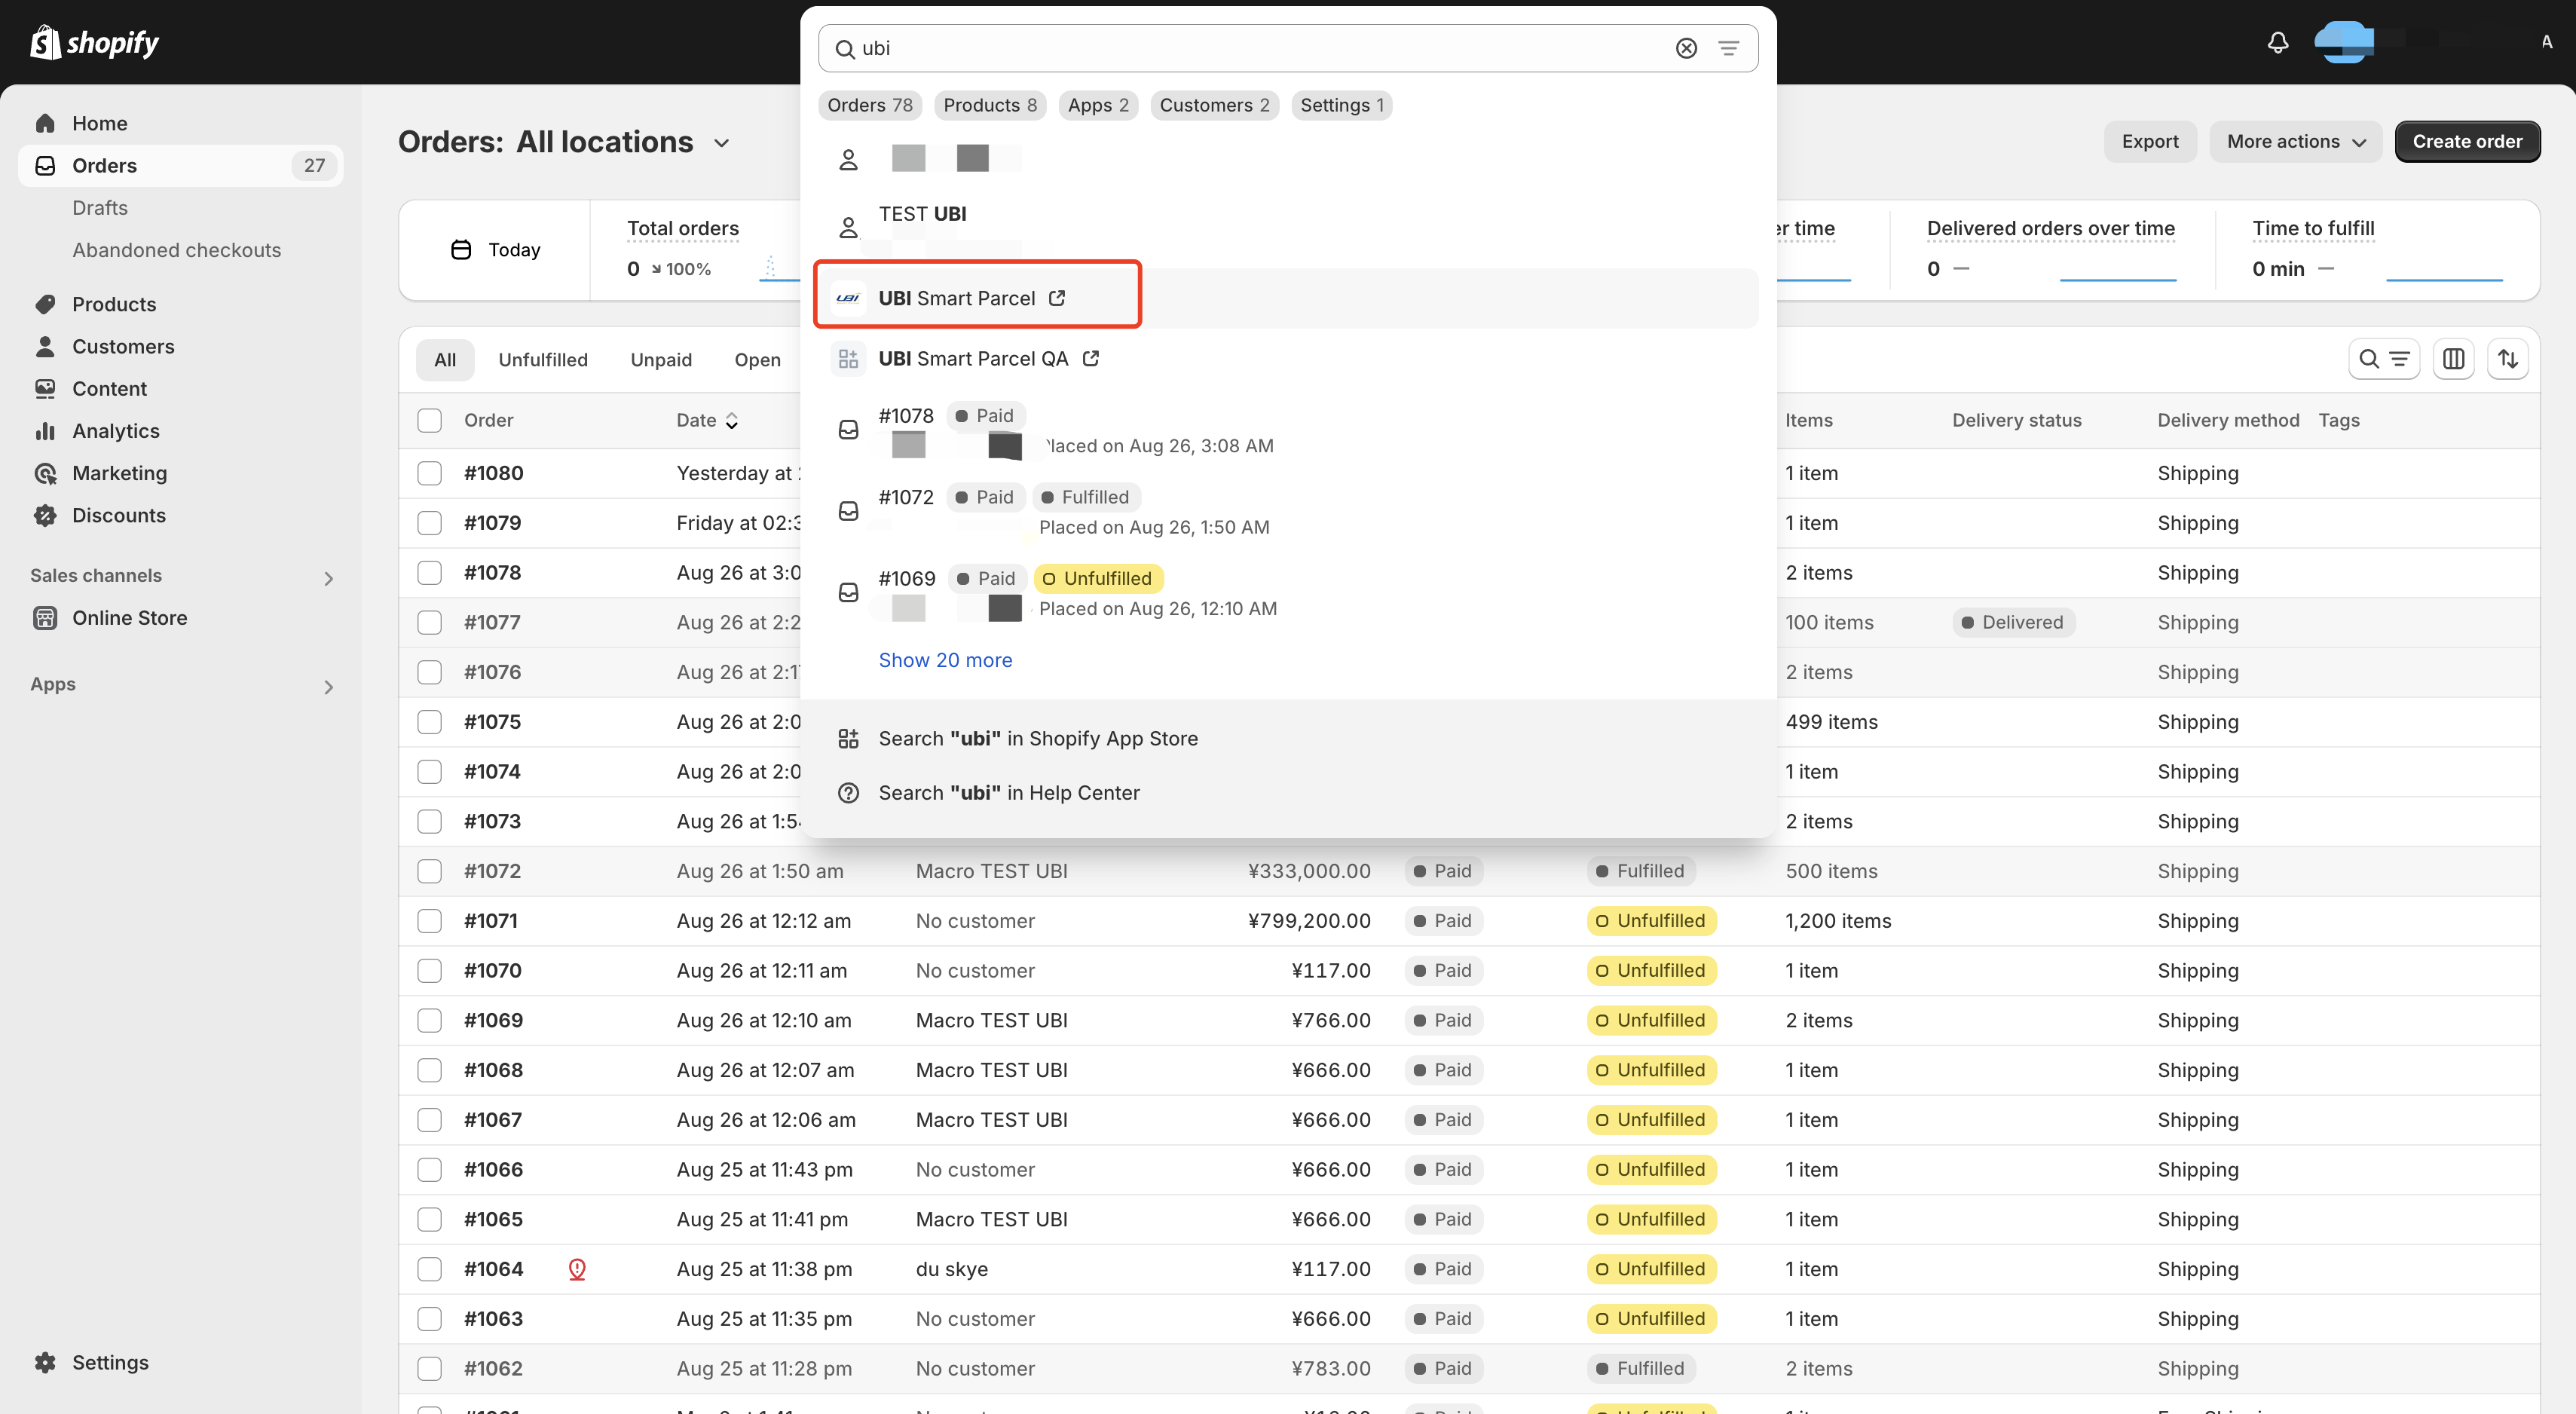
Task: Click the ¥799,200.00 total cell
Action: [x=1308, y=921]
